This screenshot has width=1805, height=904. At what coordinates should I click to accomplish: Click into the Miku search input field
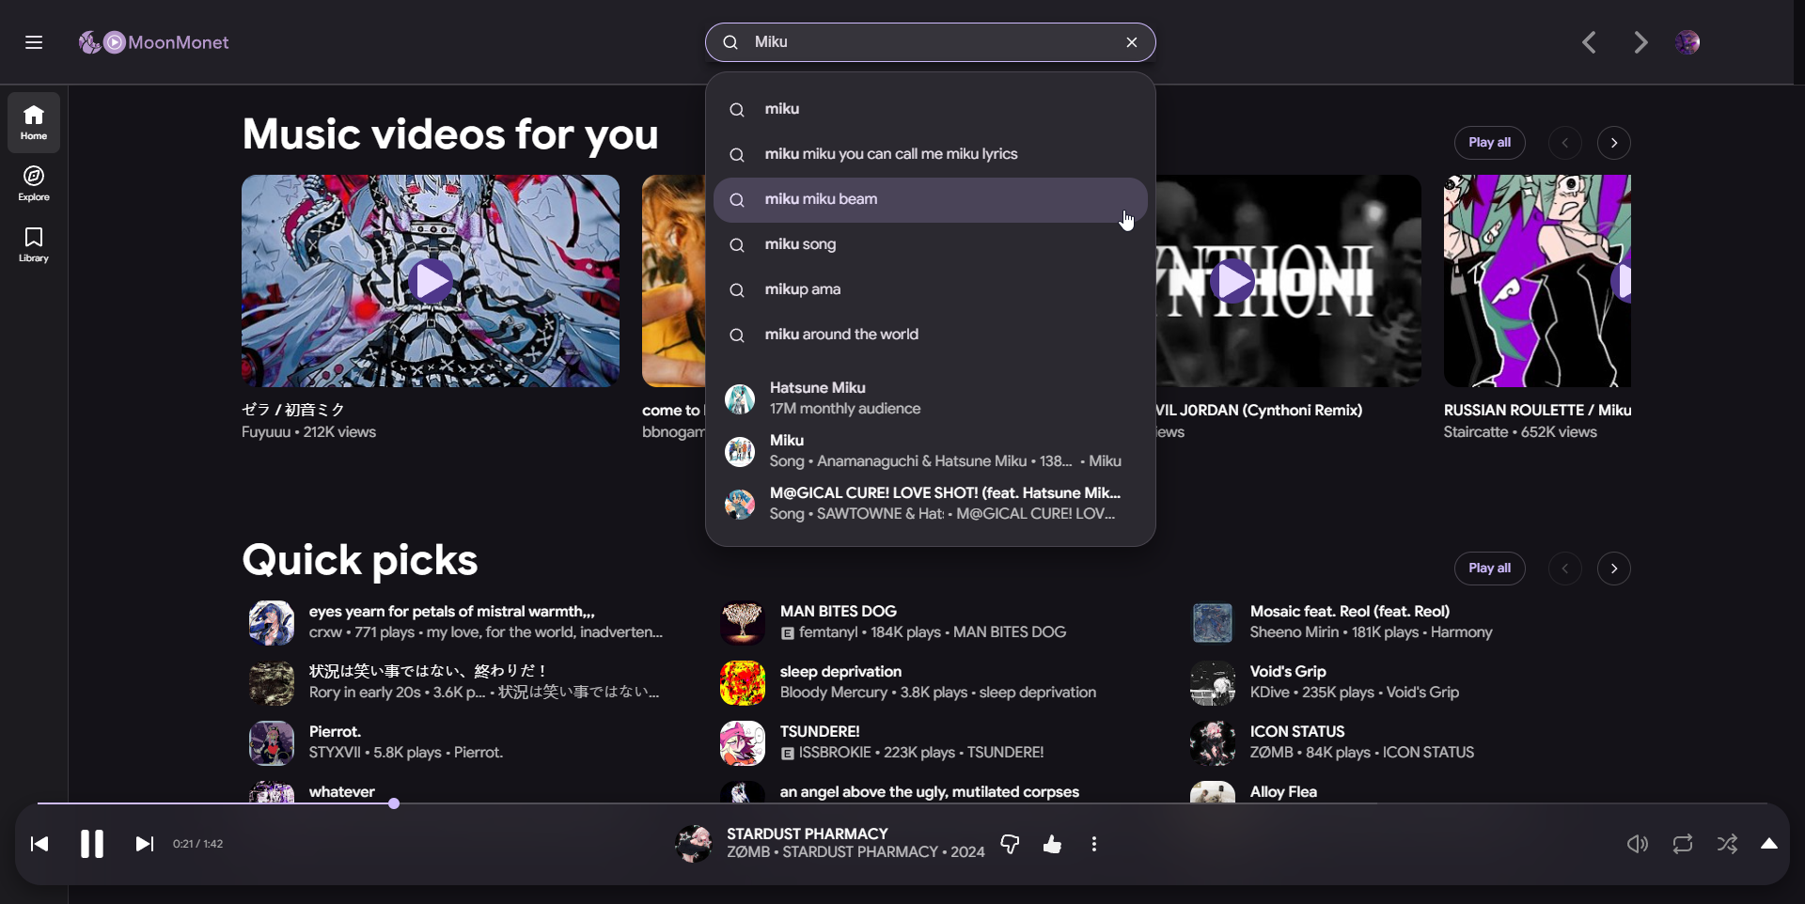coord(931,42)
